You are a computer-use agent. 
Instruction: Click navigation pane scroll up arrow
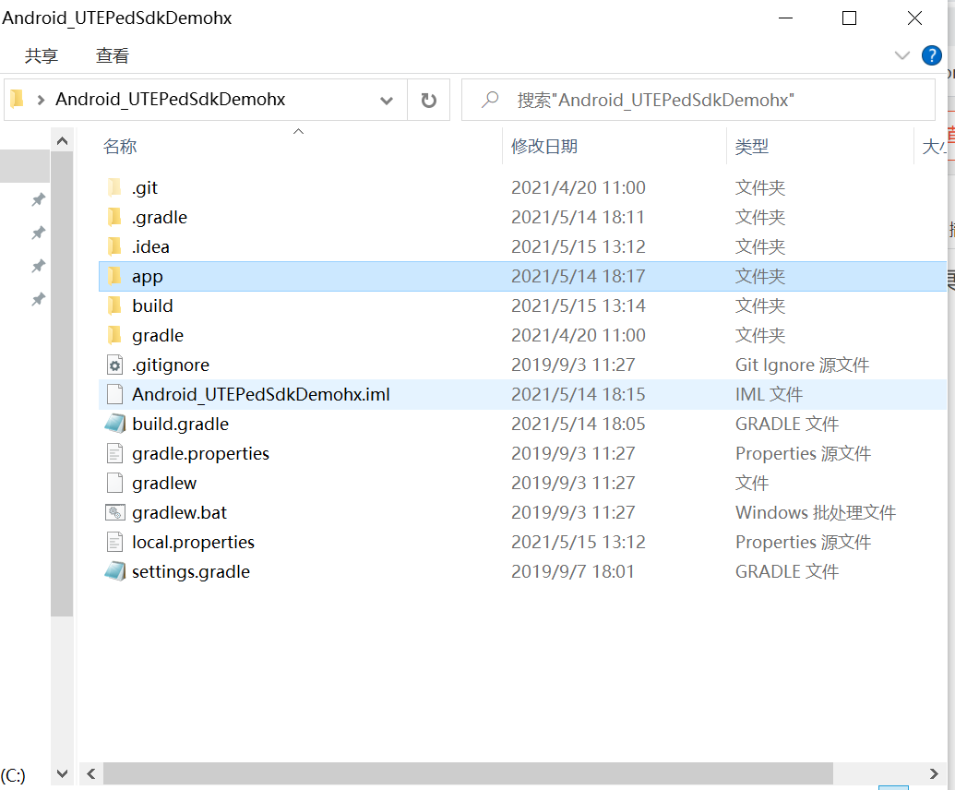click(62, 141)
